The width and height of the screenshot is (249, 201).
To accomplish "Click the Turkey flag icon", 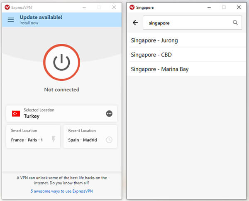I will (x=16, y=114).
